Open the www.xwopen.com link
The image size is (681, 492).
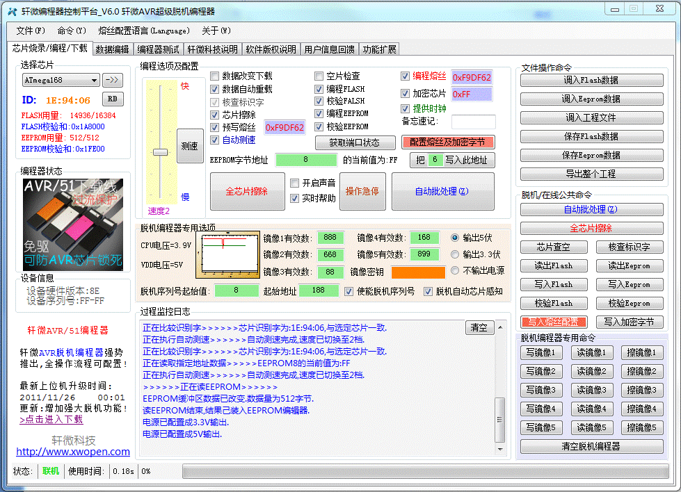(x=73, y=452)
